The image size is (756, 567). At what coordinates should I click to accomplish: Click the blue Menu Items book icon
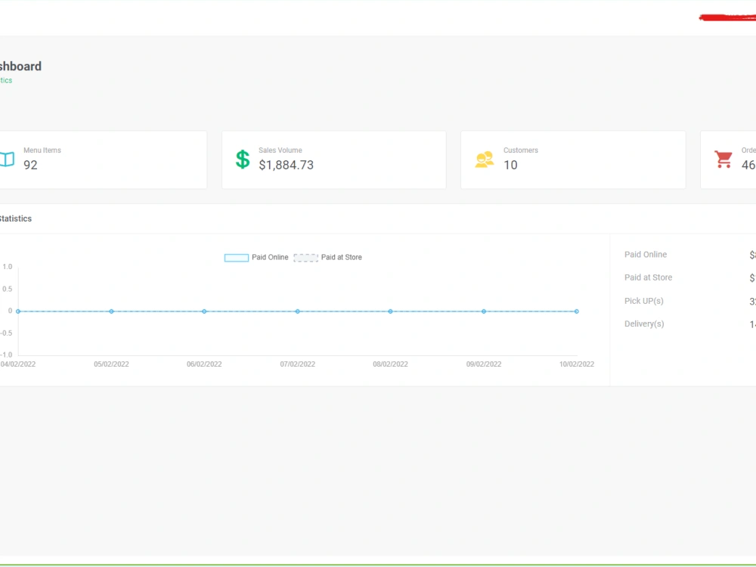[x=8, y=159]
